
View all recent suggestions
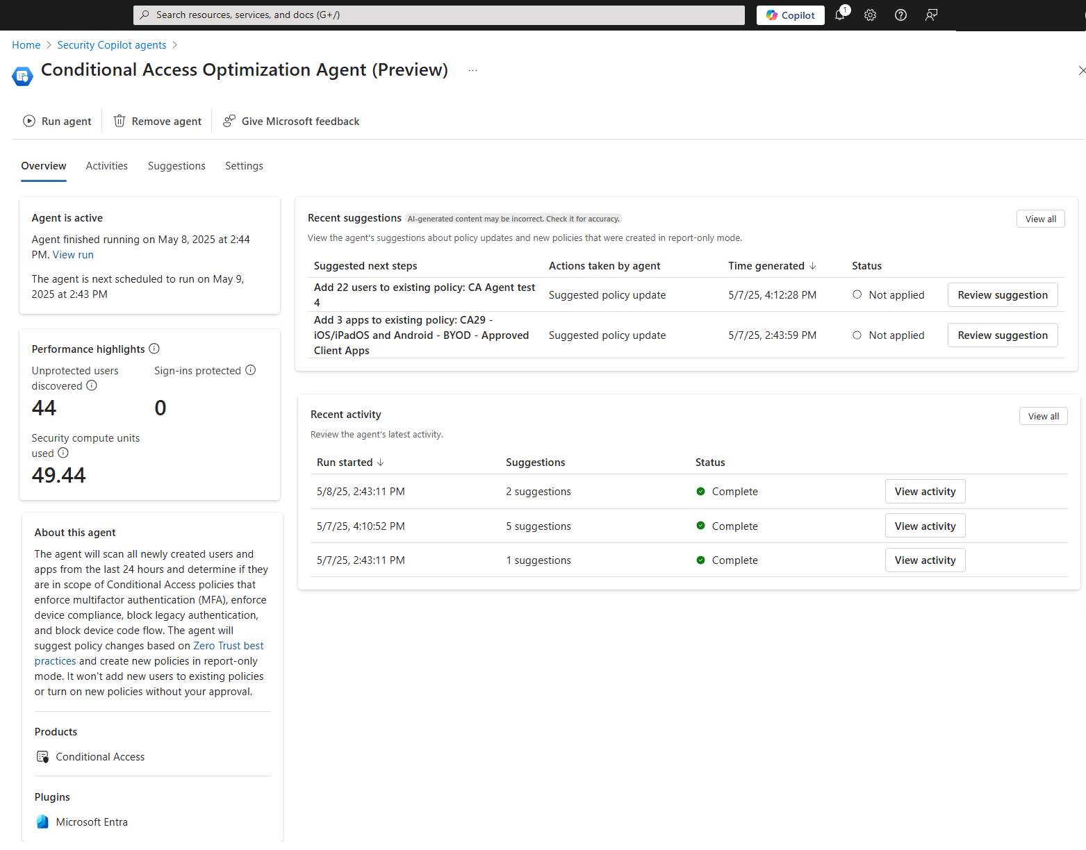click(x=1041, y=219)
